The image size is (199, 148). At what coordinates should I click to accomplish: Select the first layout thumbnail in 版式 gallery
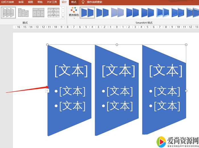coord(8,13)
